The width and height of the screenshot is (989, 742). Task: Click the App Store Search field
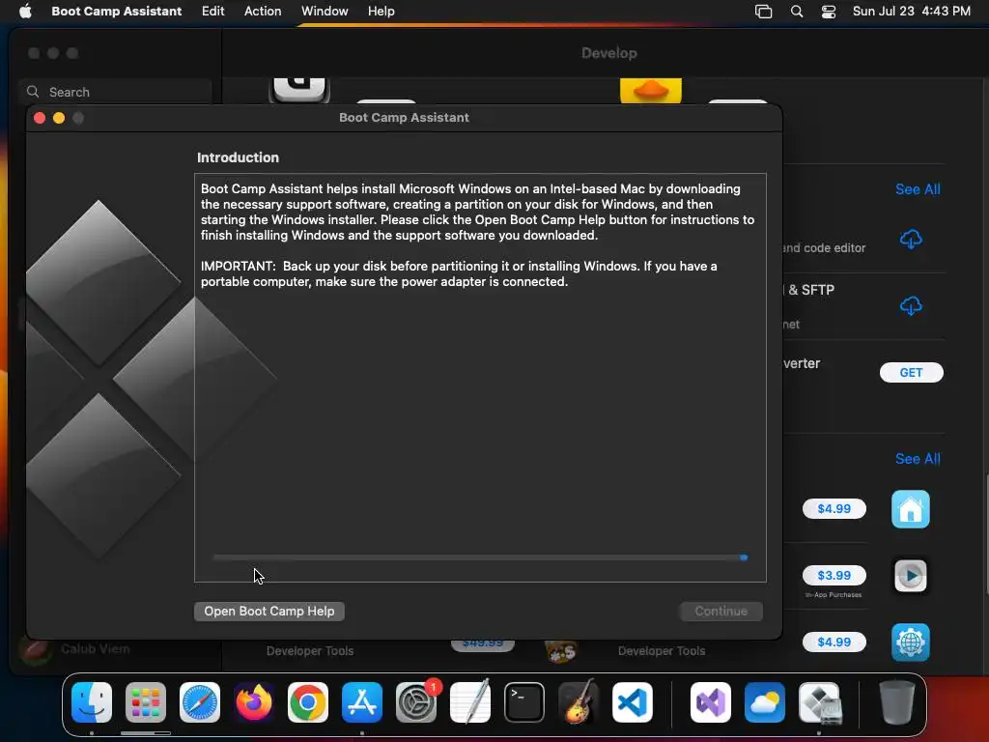point(115,92)
